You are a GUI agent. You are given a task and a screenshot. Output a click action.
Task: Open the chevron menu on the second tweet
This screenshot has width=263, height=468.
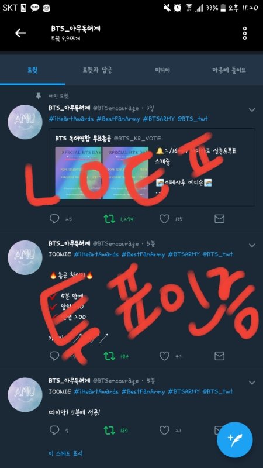point(252,246)
